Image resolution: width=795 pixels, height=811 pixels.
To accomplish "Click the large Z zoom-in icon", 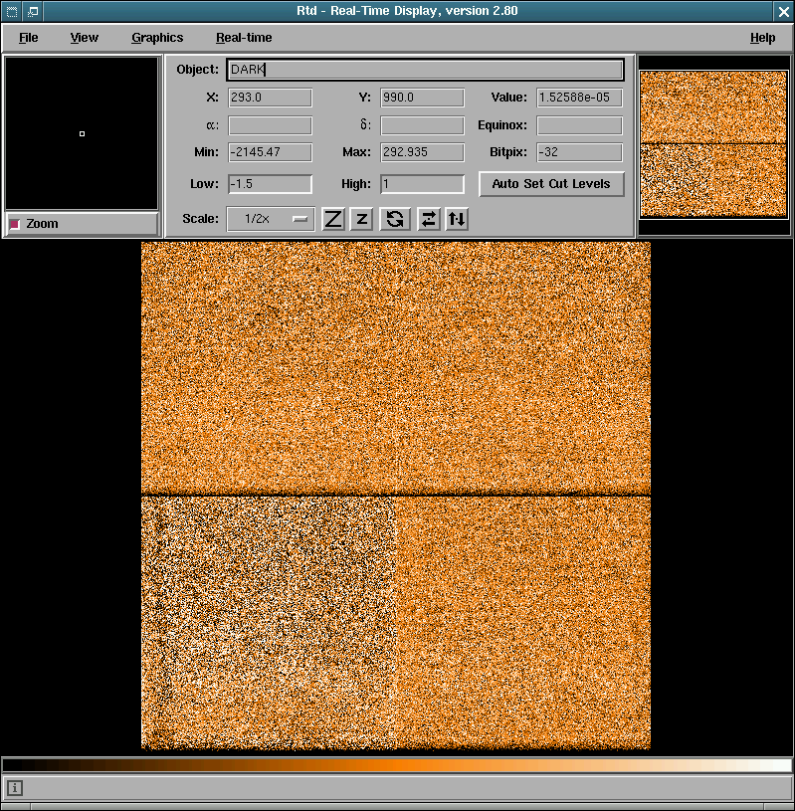I will [x=333, y=219].
